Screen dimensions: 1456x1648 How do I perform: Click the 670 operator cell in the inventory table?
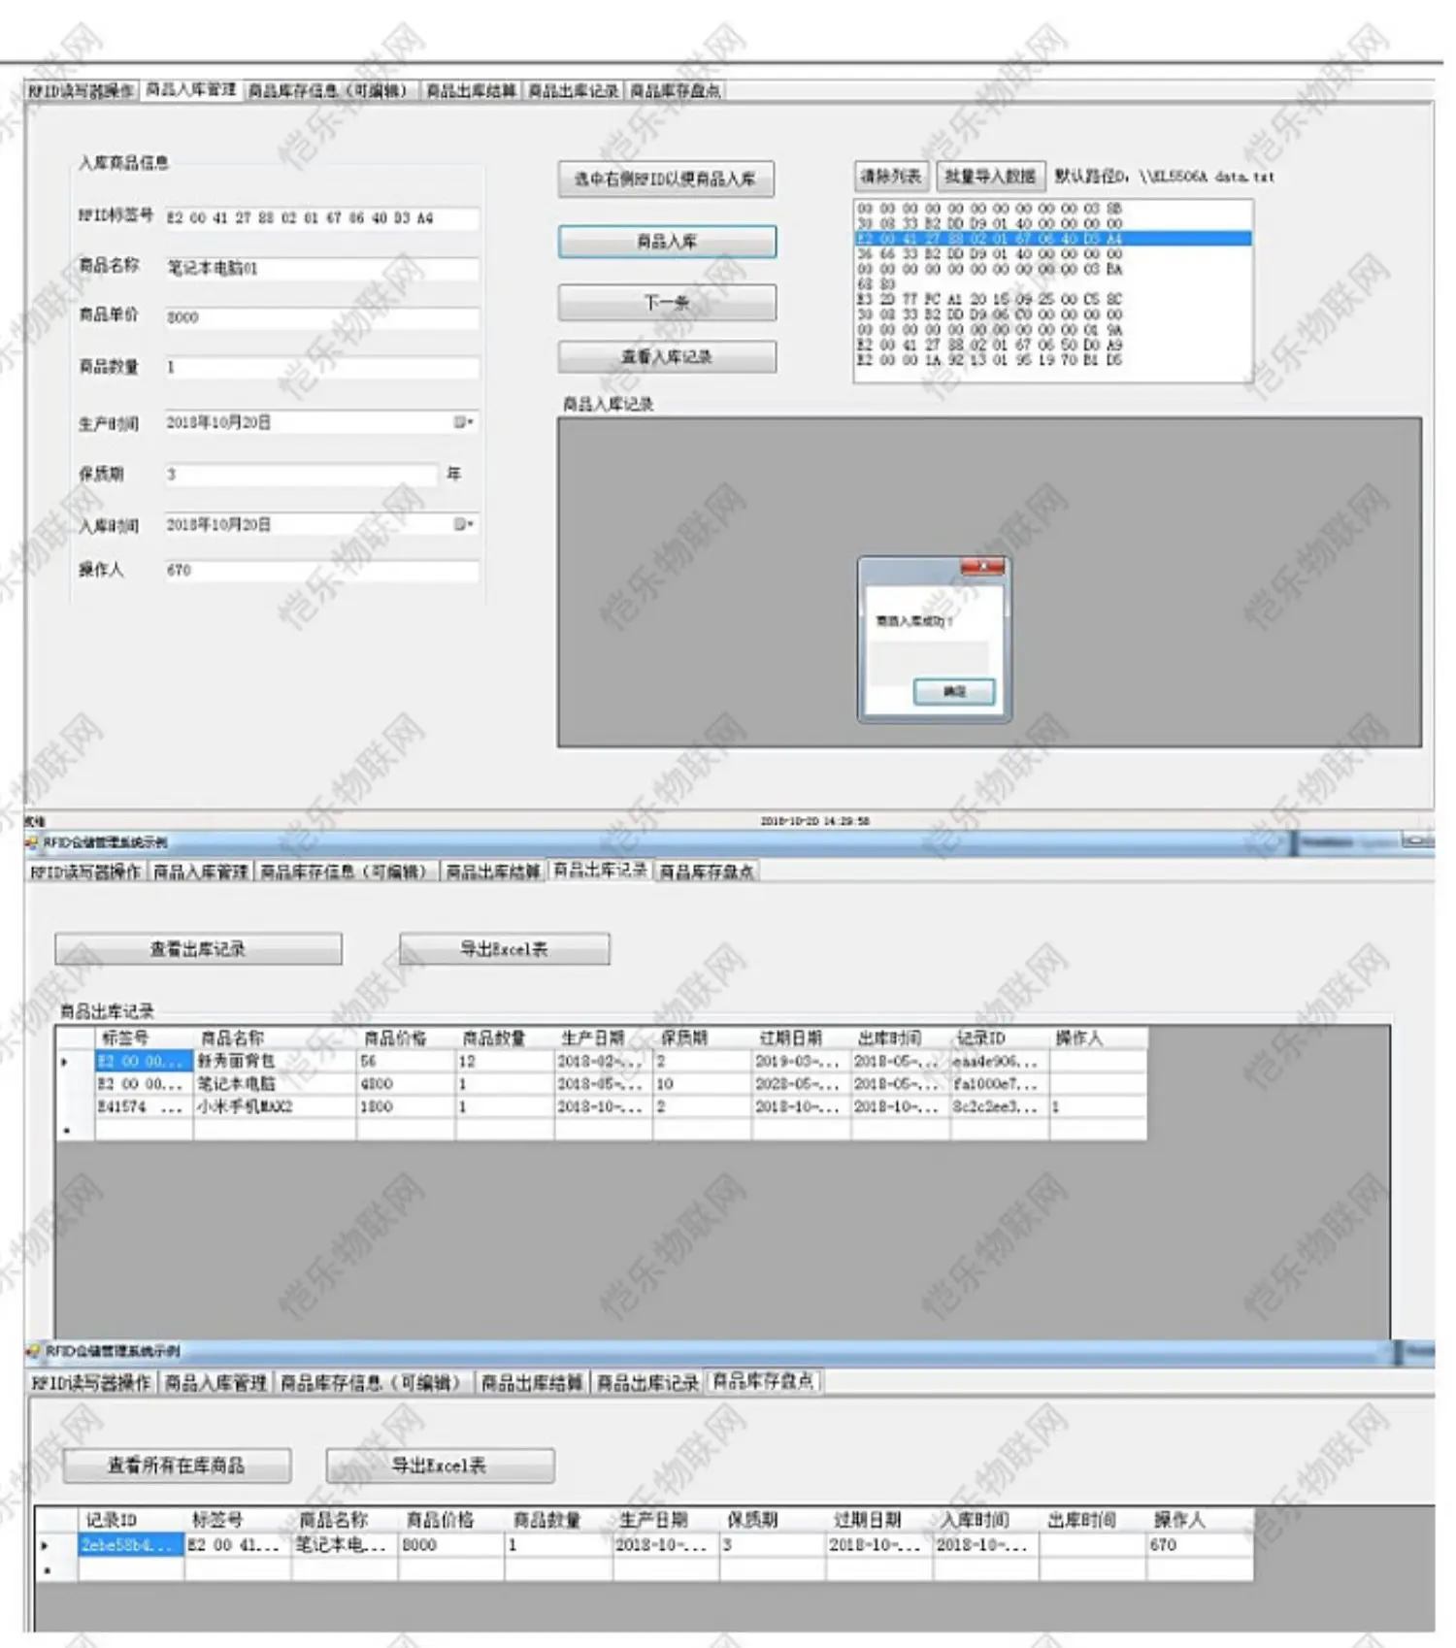1200,1545
